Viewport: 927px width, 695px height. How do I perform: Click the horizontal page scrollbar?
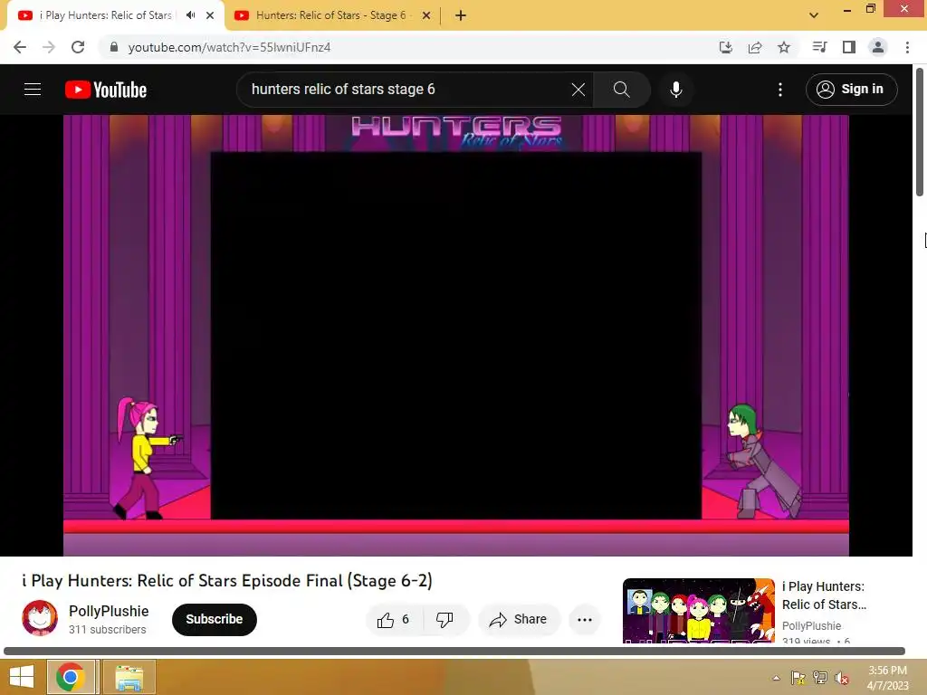click(x=454, y=651)
